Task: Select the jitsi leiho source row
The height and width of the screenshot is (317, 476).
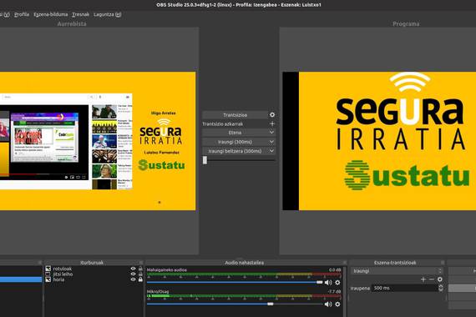Action: coord(94,274)
